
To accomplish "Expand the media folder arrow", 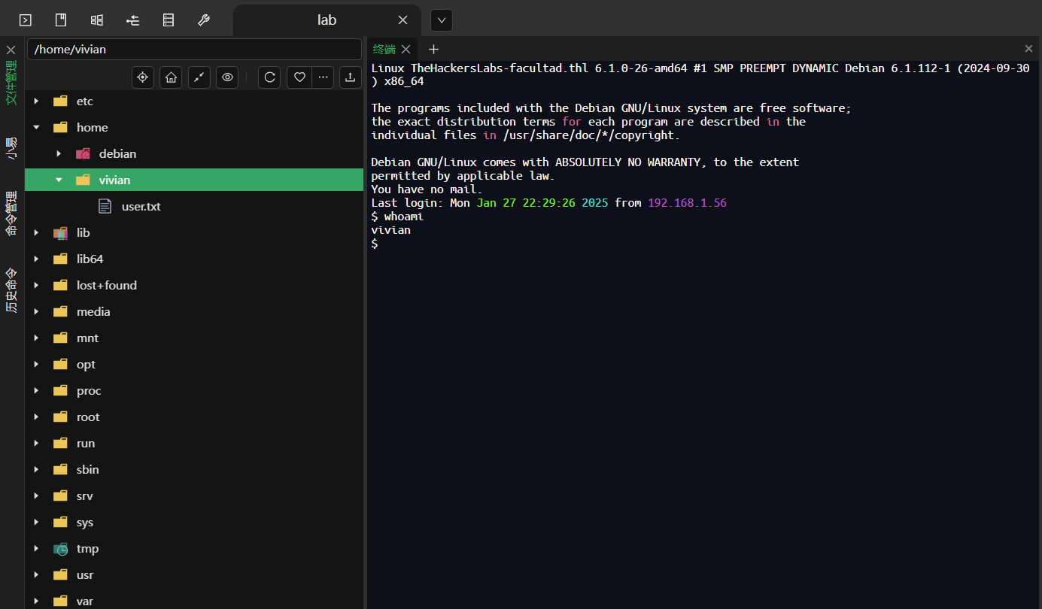I will 36,312.
